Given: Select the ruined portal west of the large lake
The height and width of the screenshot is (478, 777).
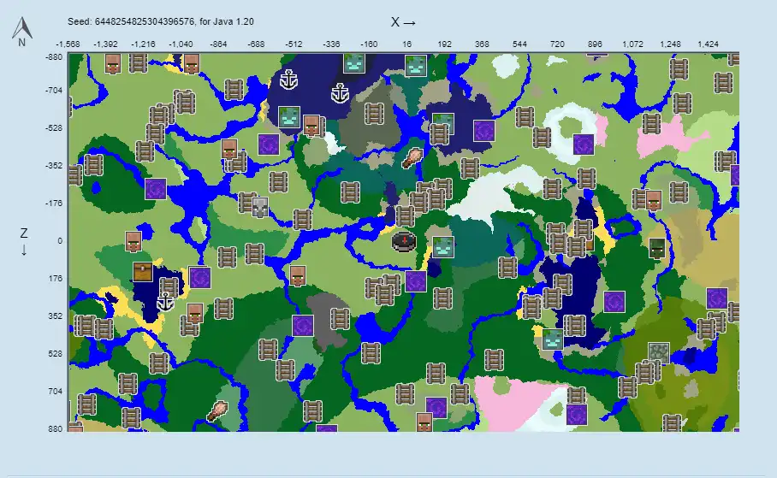Looking at the screenshot, I should coord(156,189).
